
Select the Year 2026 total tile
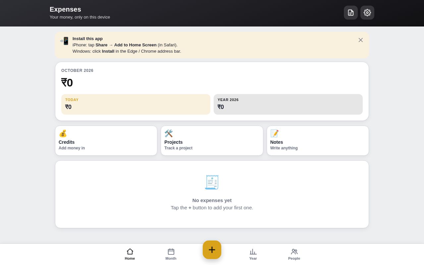288,104
